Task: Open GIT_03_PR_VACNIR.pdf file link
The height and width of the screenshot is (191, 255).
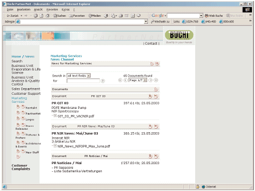Action: pos(76,116)
